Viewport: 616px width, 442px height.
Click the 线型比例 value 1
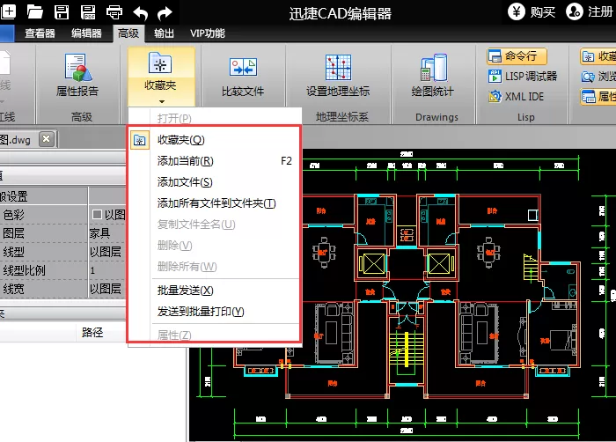pos(92,270)
